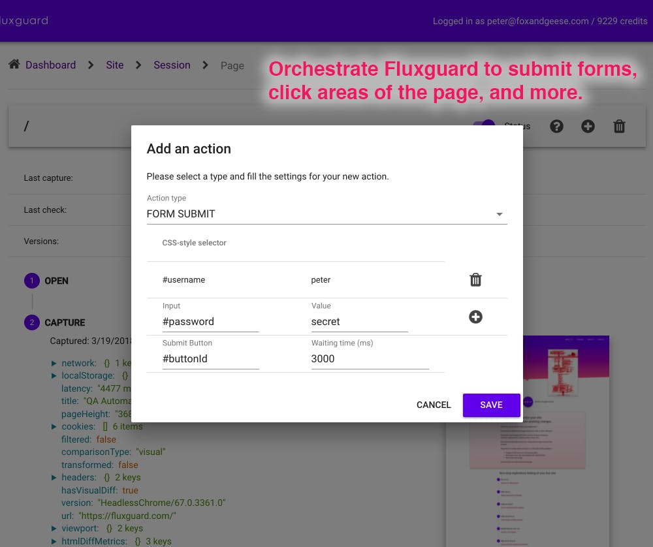Expand the cookies 6 items node
The height and width of the screenshot is (547, 653).
tap(54, 427)
